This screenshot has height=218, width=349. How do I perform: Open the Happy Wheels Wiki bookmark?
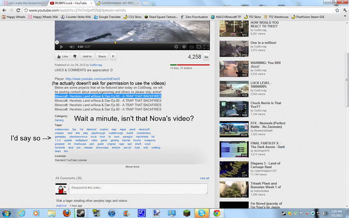click(43, 17)
